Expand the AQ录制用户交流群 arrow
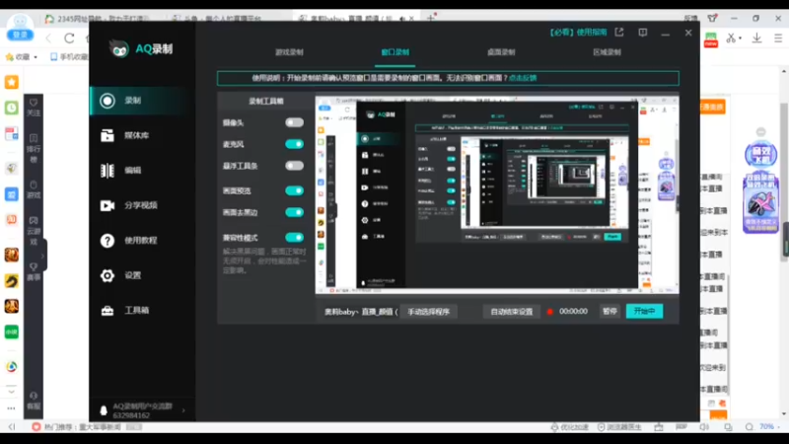 183,410
